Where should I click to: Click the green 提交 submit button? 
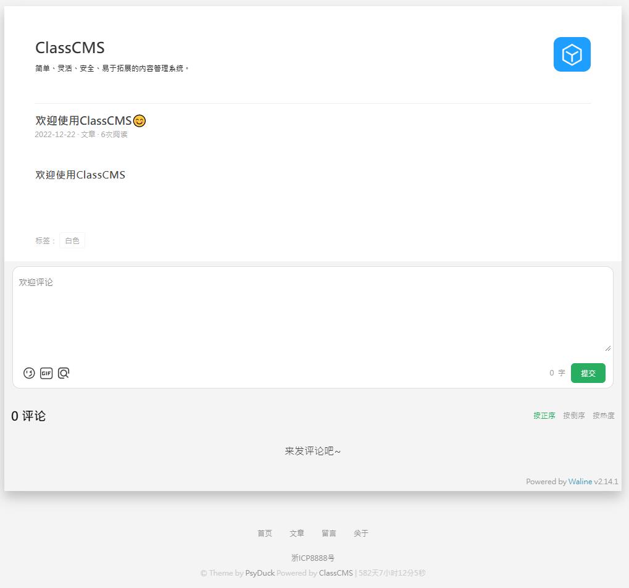(588, 373)
